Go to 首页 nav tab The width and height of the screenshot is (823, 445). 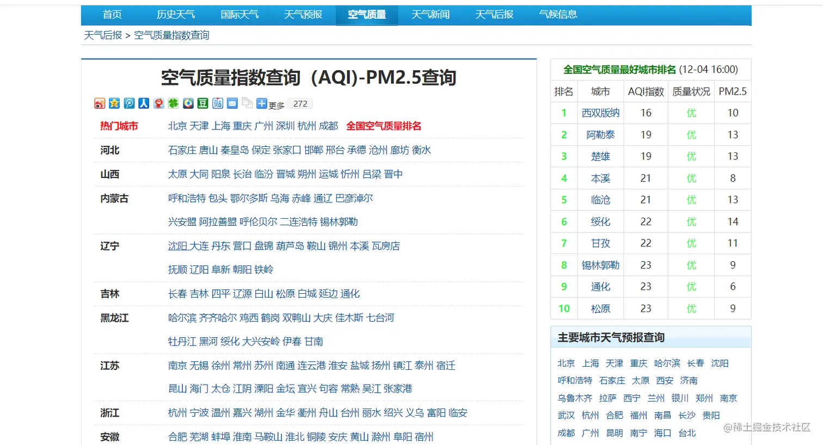[x=112, y=15]
